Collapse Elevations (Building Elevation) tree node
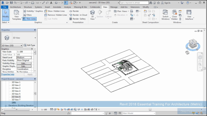Screen dimensions: 207x116 [6, 106]
